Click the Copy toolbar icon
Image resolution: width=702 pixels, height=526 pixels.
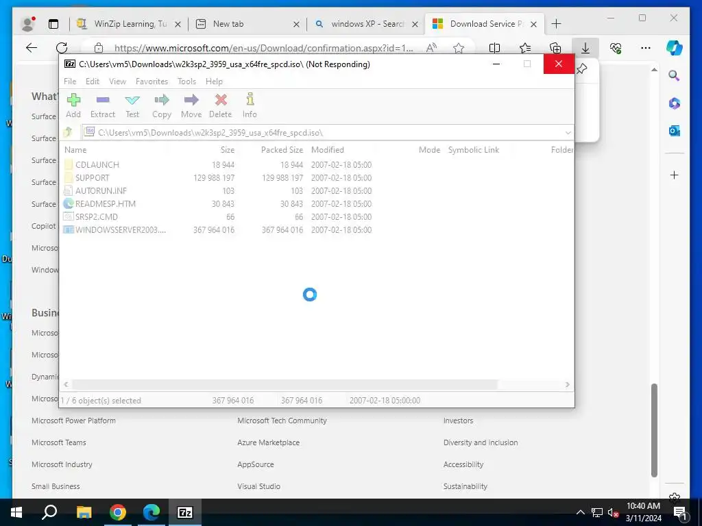pyautogui.click(x=162, y=99)
